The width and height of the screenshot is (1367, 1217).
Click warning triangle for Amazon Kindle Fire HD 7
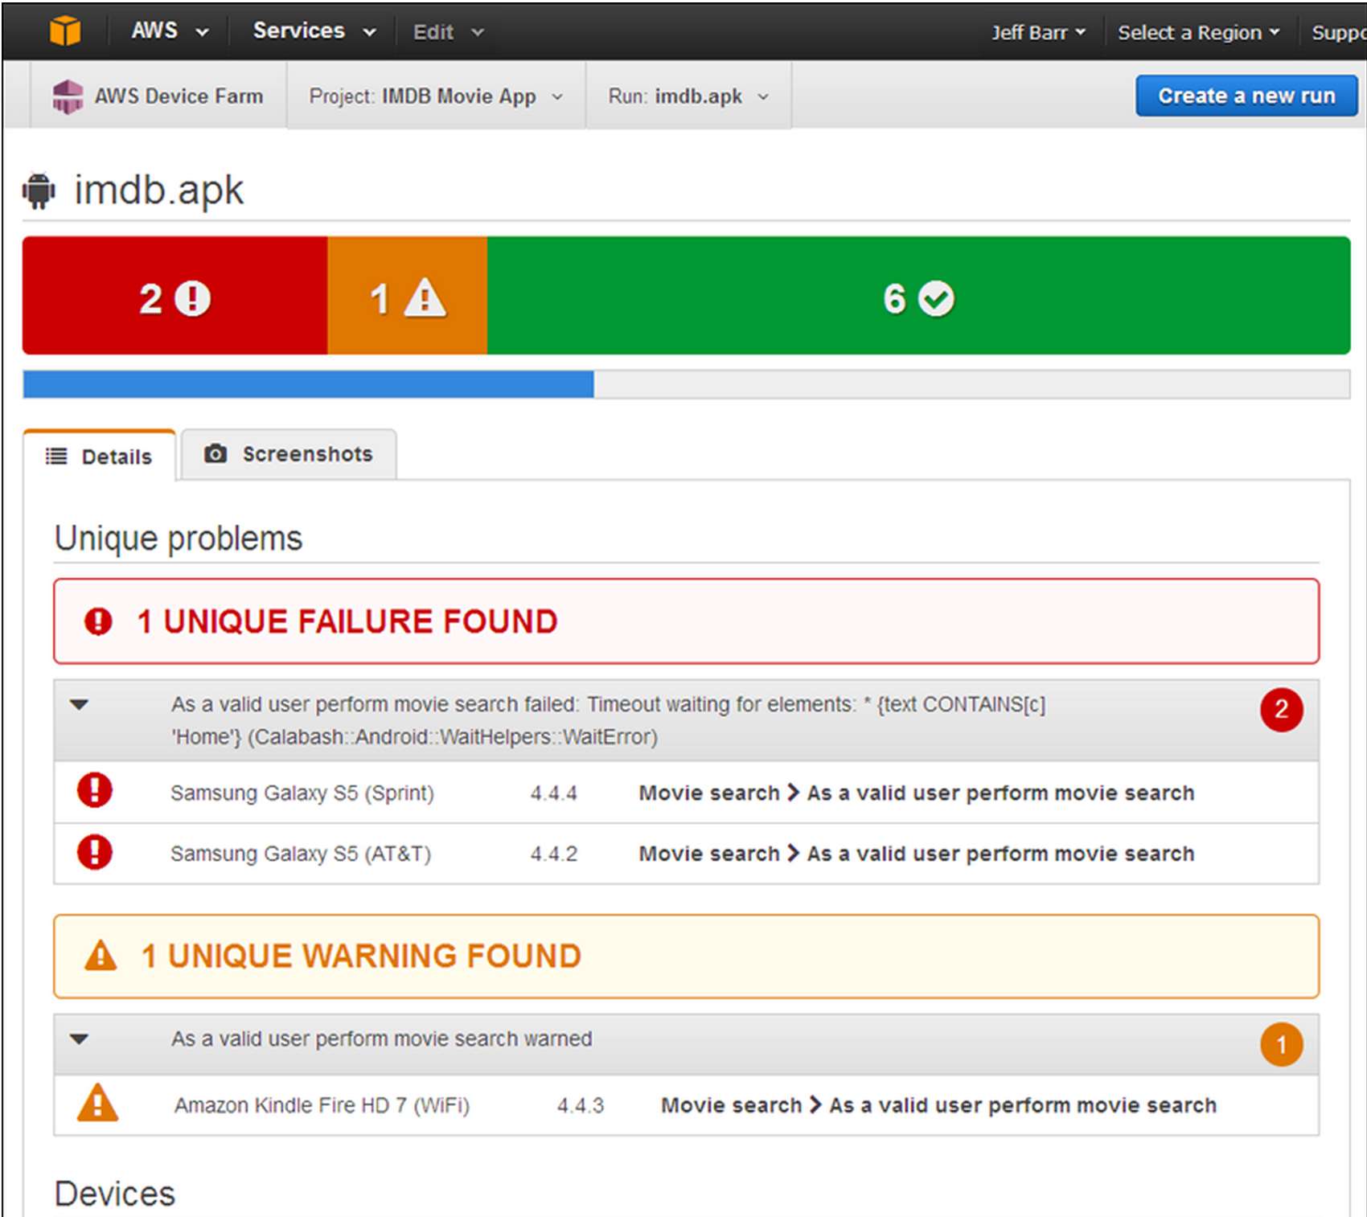(97, 1103)
